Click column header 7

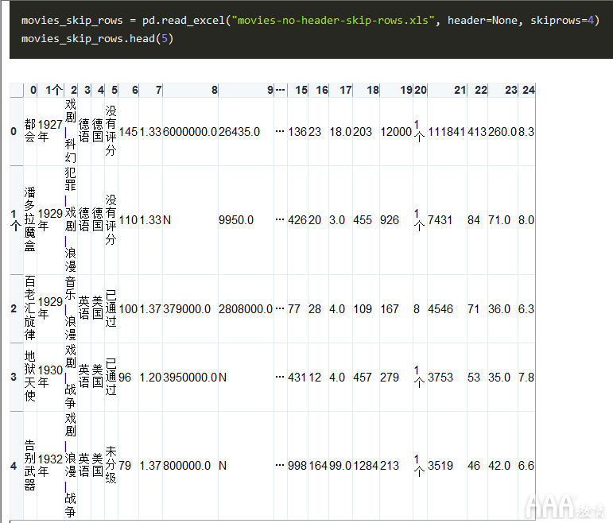pos(158,91)
